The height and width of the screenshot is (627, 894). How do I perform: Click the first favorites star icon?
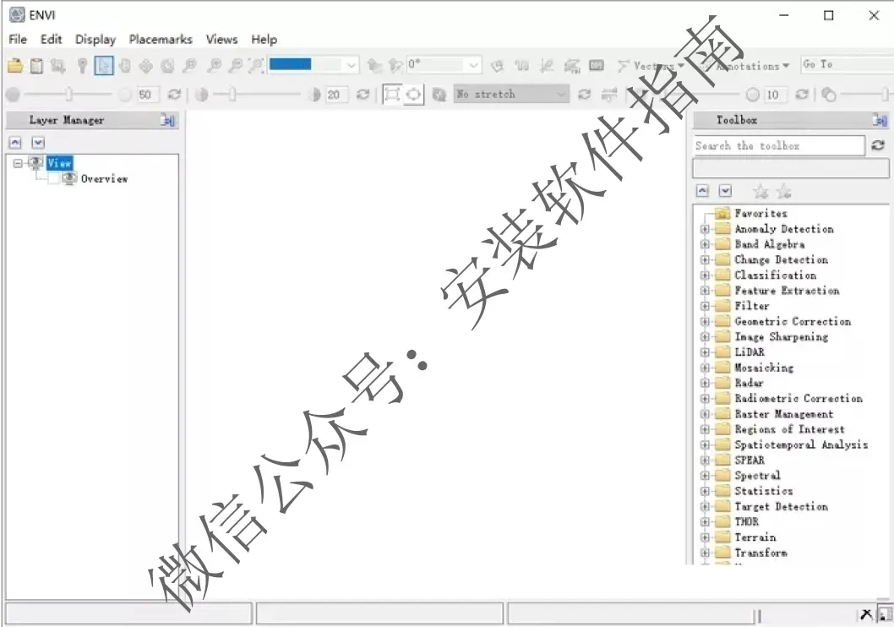click(760, 192)
